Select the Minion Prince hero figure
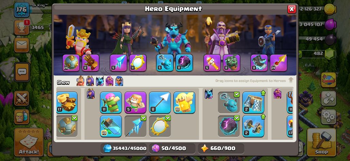This screenshot has height=161, width=350. coord(173,37)
